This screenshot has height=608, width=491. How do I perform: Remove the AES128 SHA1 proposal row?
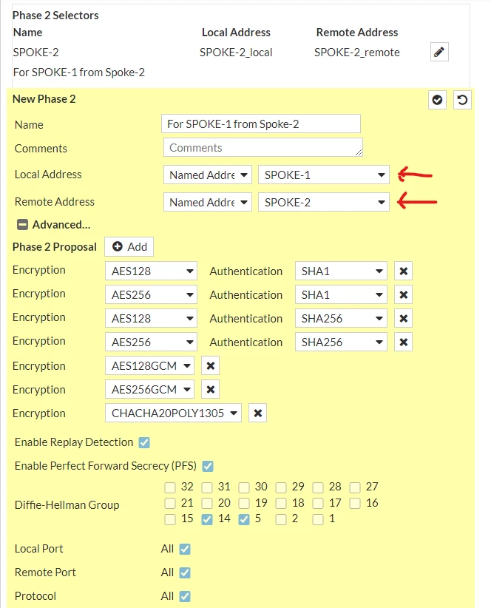click(404, 271)
